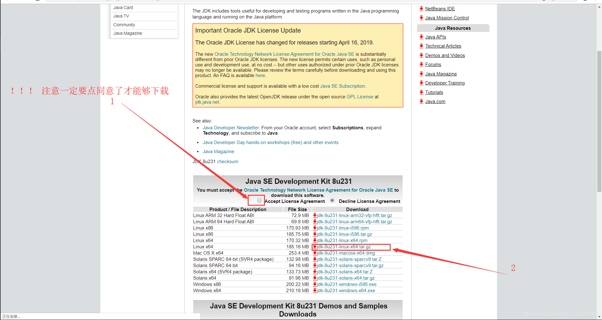Select Decline License Agreement radio button
The image size is (602, 320).
[332, 200]
